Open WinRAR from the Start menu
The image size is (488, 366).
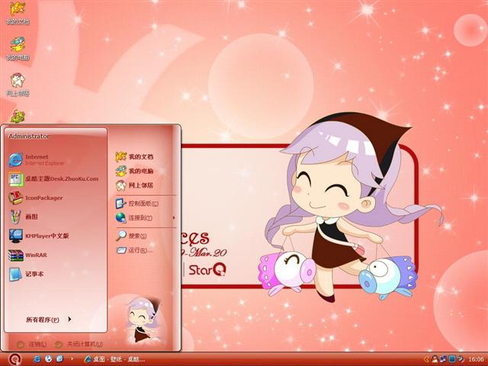(x=27, y=255)
